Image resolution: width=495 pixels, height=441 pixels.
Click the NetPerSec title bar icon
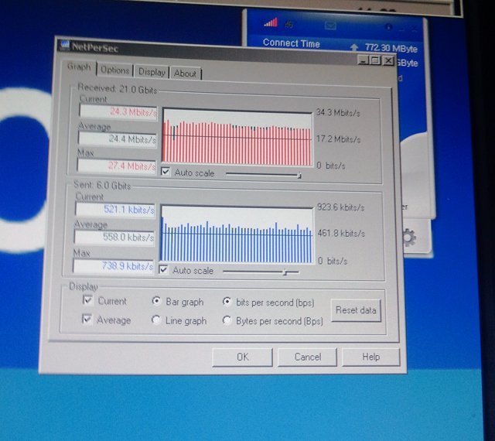pyautogui.click(x=65, y=45)
